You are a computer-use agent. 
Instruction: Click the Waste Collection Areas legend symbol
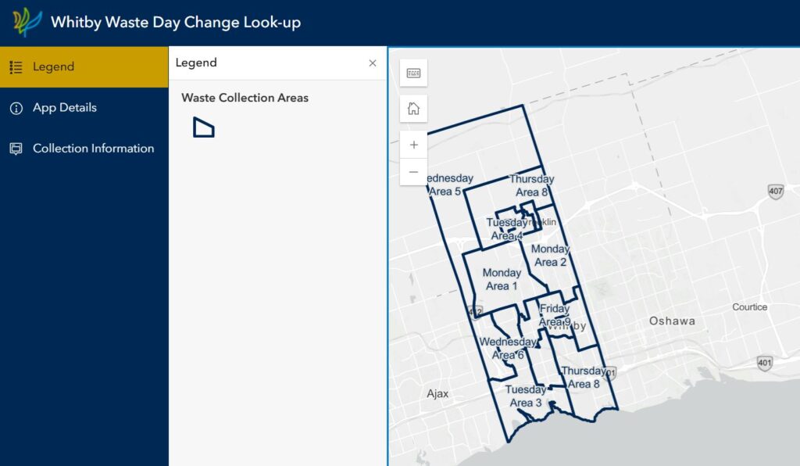click(203, 127)
